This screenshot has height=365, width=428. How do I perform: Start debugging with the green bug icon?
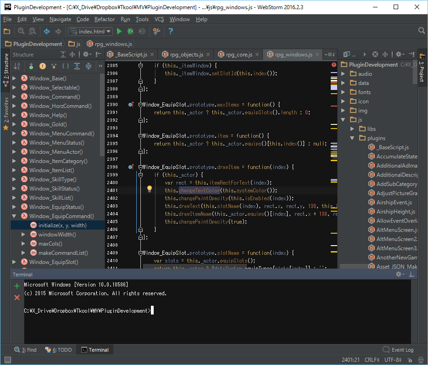[x=130, y=31]
